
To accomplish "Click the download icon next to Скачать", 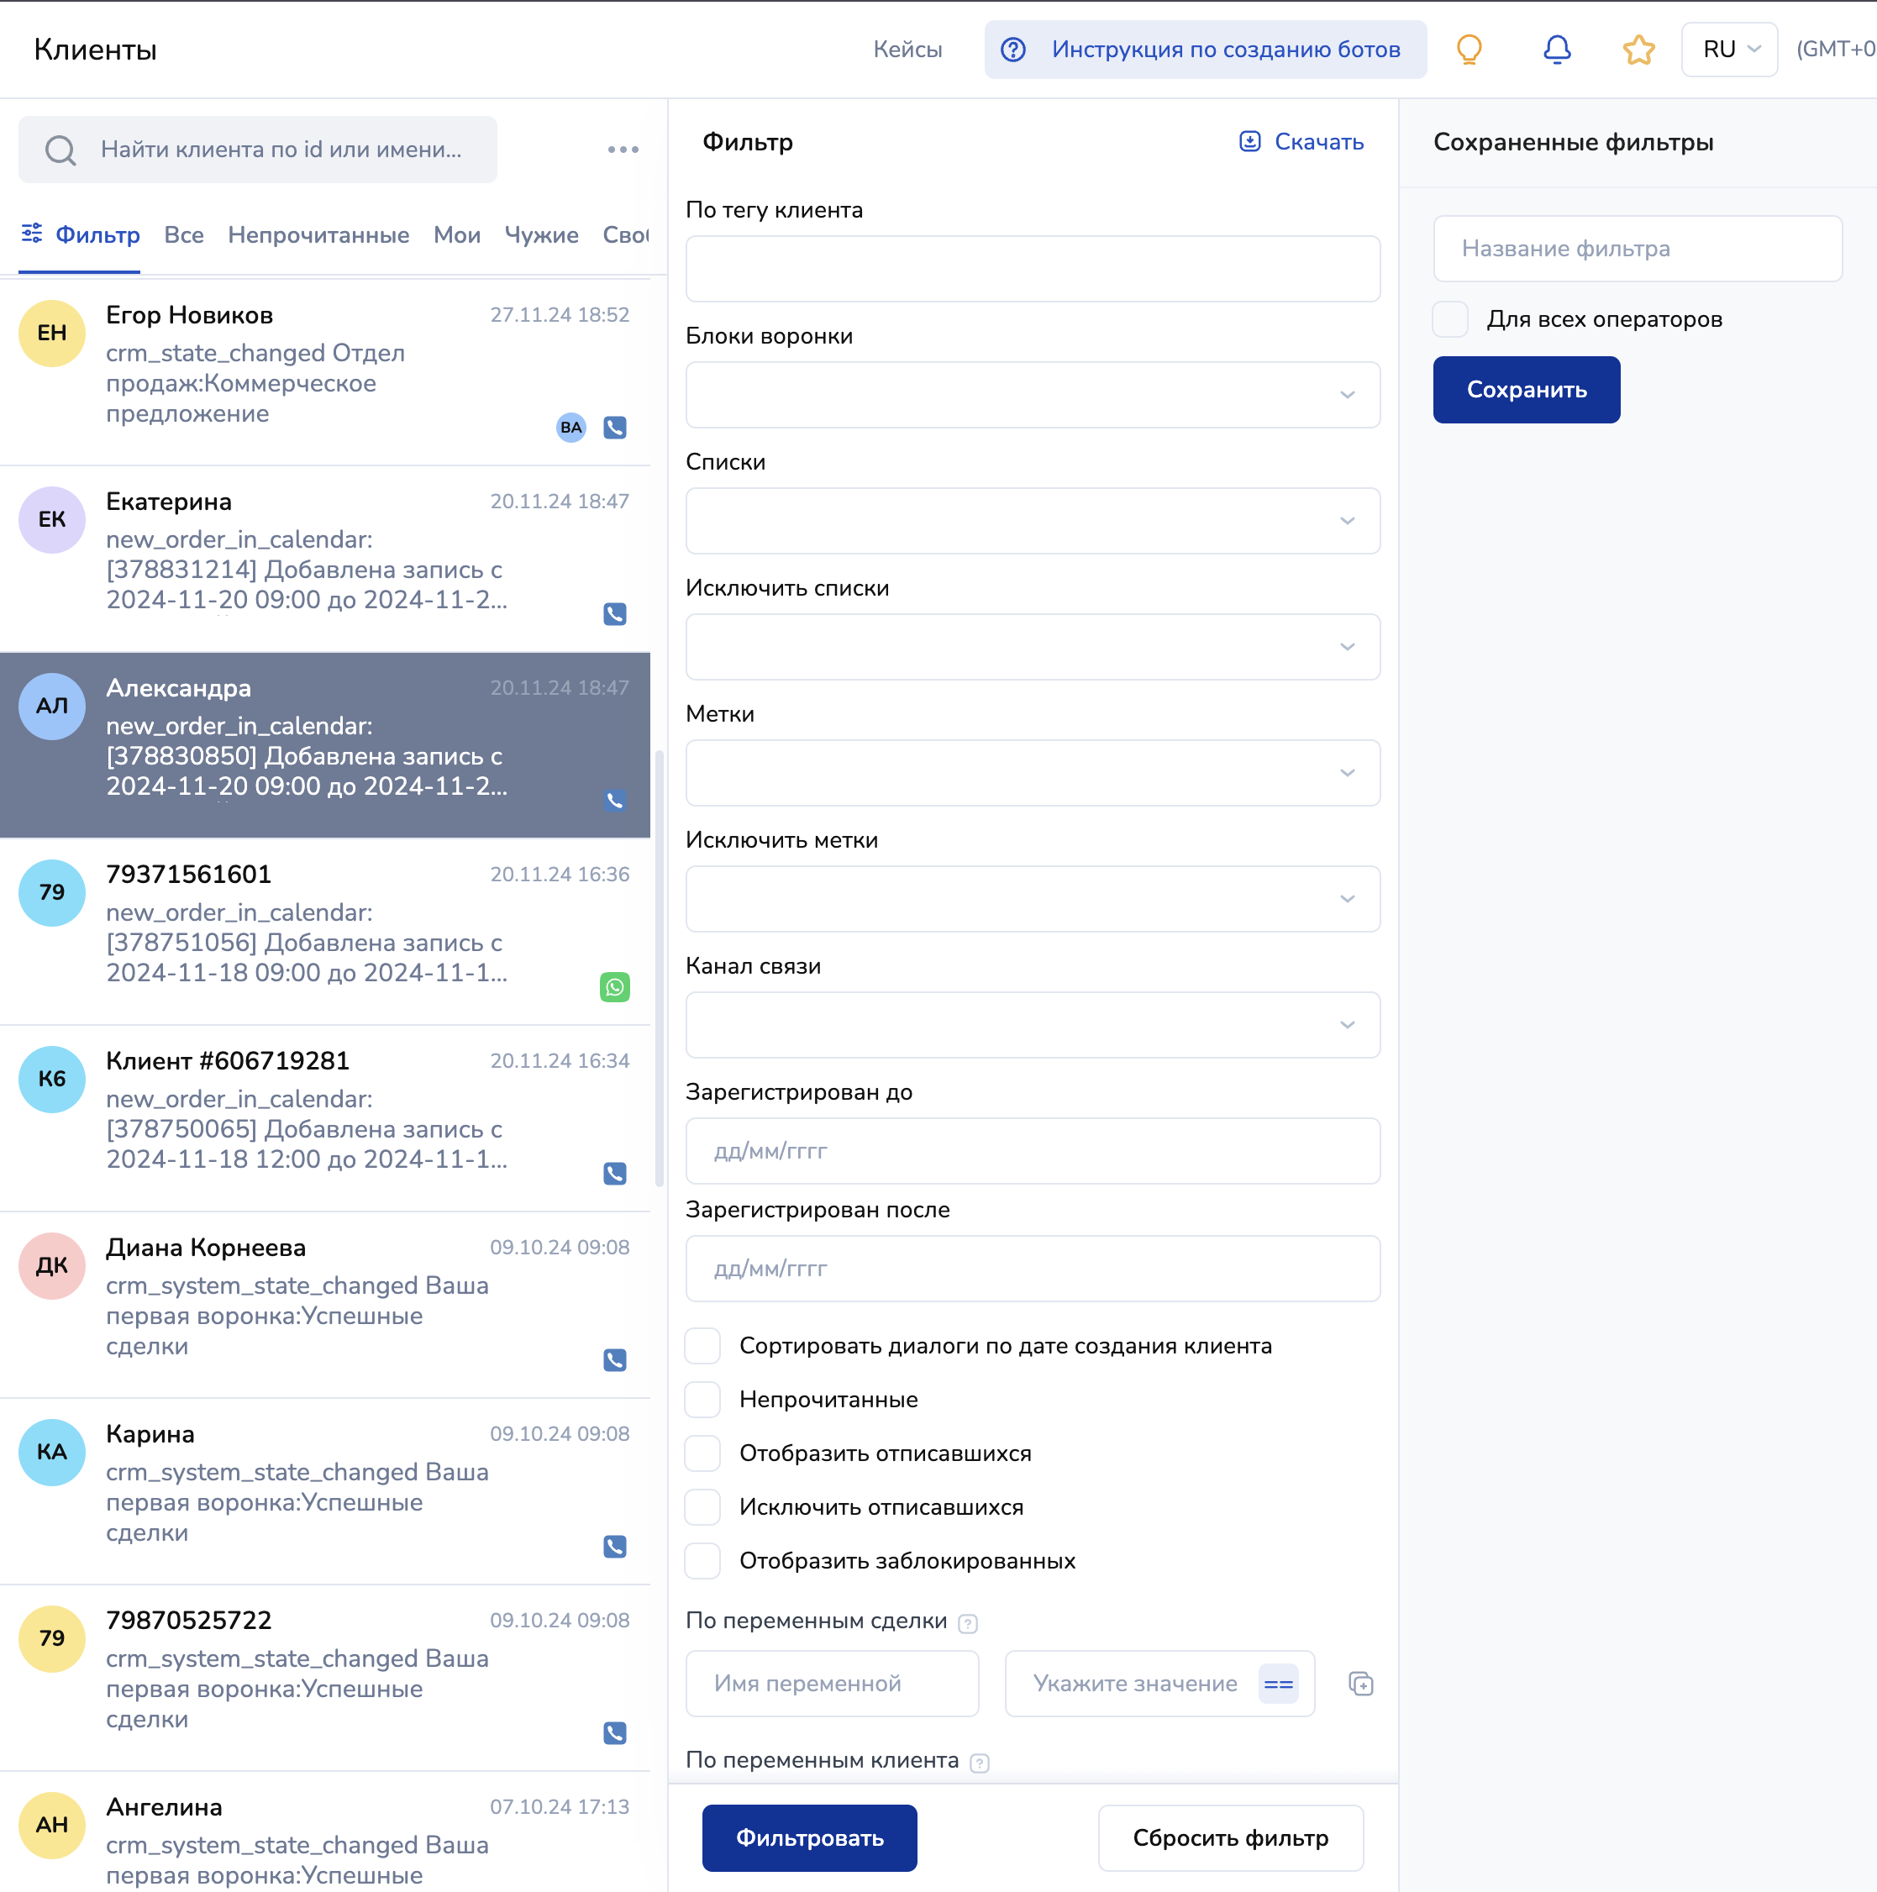I will [1250, 142].
